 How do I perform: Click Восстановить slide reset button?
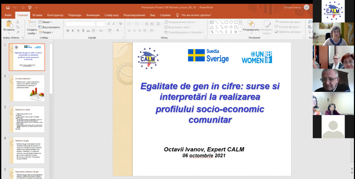click(x=49, y=27)
